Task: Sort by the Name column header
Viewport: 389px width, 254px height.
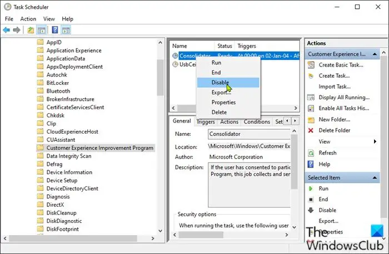Action: point(192,46)
